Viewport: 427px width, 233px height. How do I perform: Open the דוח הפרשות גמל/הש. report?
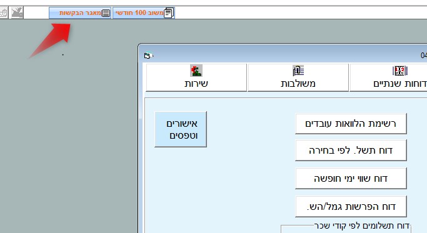tap(351, 207)
